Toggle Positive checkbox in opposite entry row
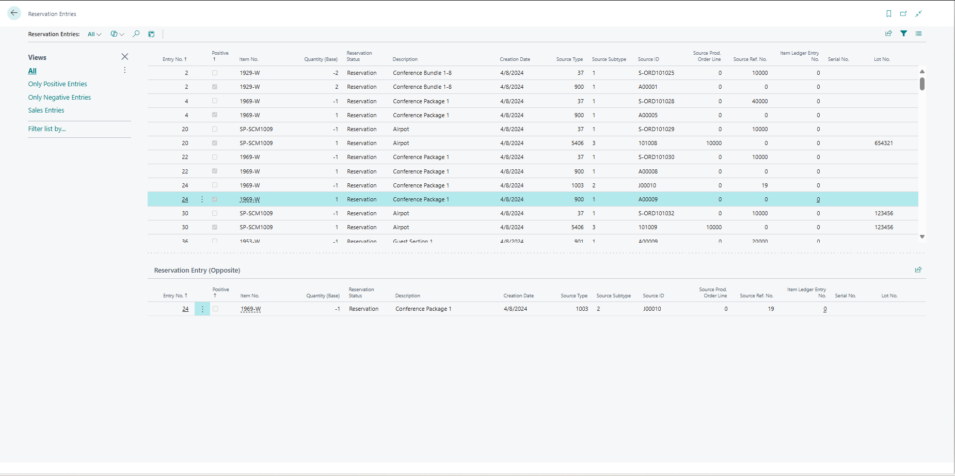Viewport: 955px width, 476px height. point(216,309)
